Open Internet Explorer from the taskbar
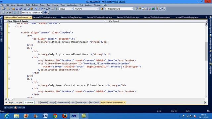Image resolution: width=212 pixels, height=119 pixels. point(7,116)
